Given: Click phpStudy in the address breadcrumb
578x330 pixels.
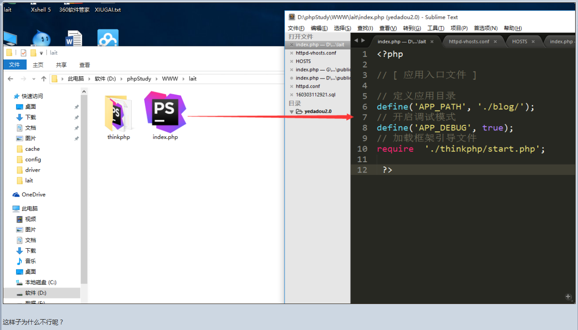Looking at the screenshot, I should point(139,79).
